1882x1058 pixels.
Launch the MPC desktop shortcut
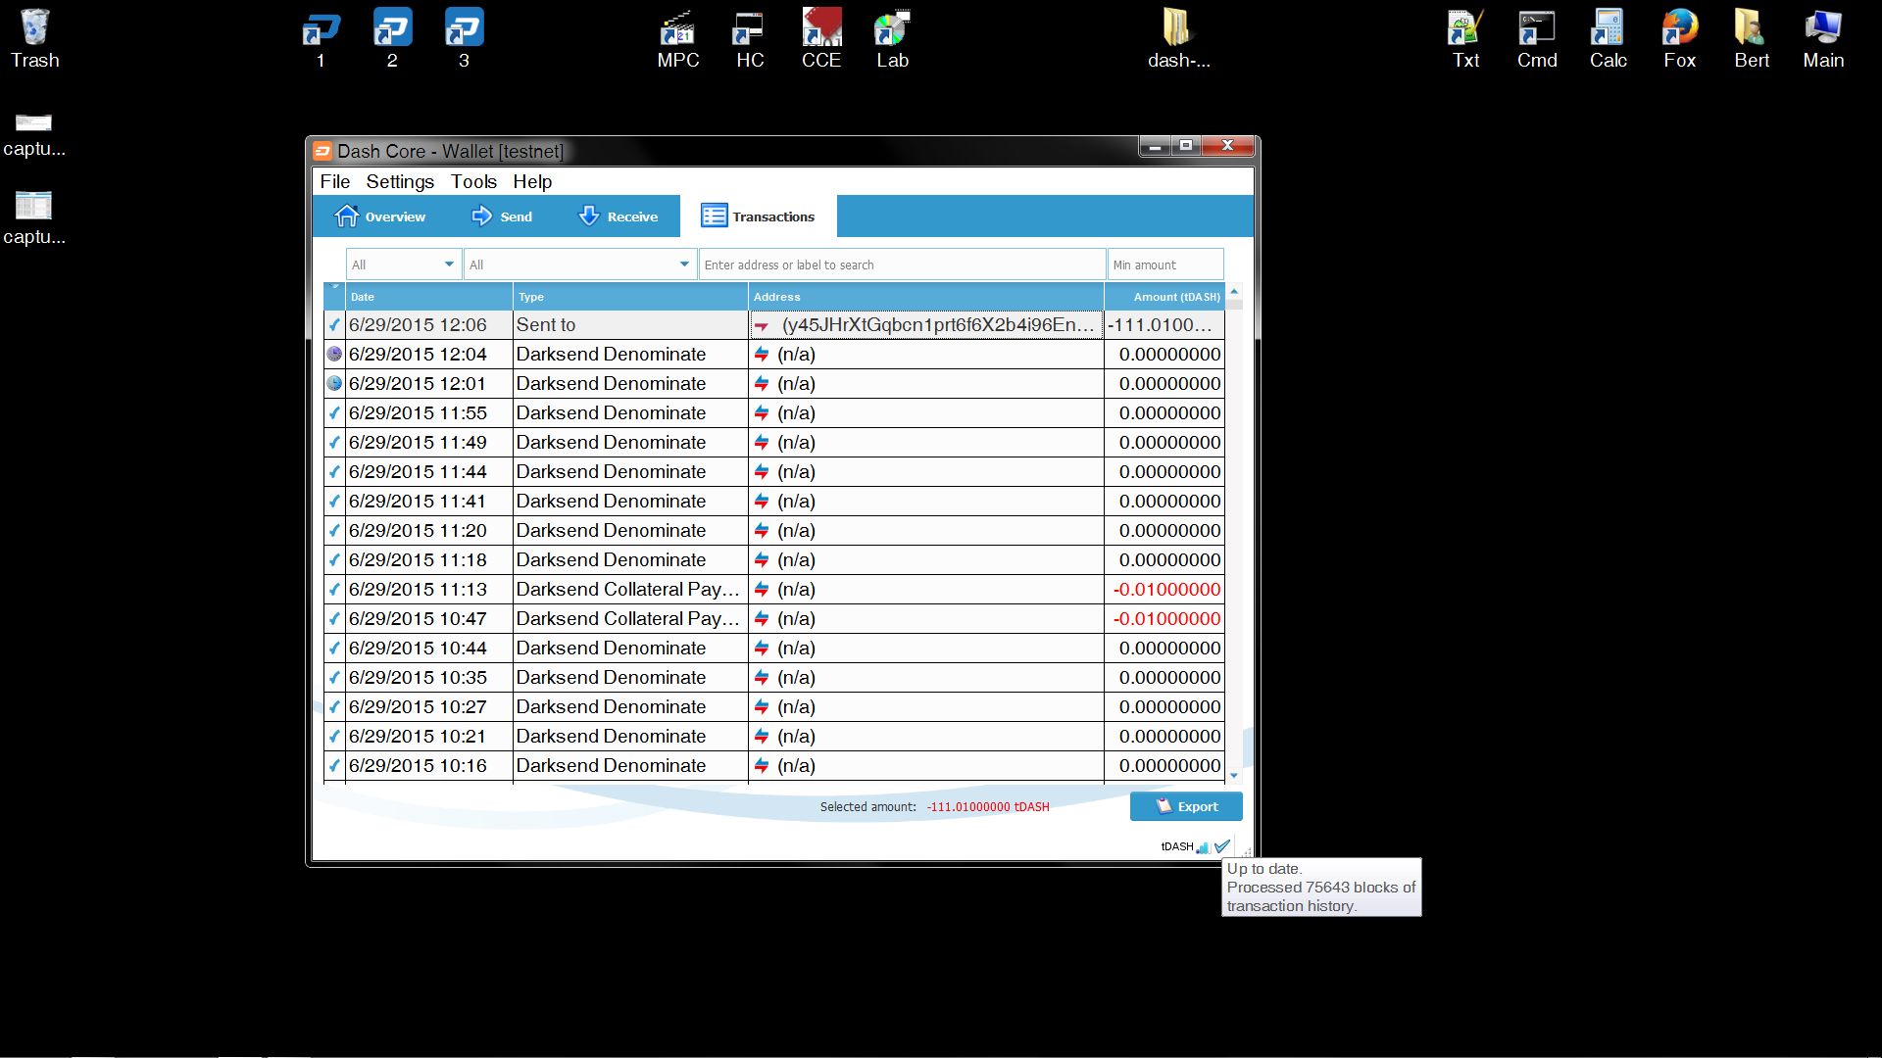678,39
